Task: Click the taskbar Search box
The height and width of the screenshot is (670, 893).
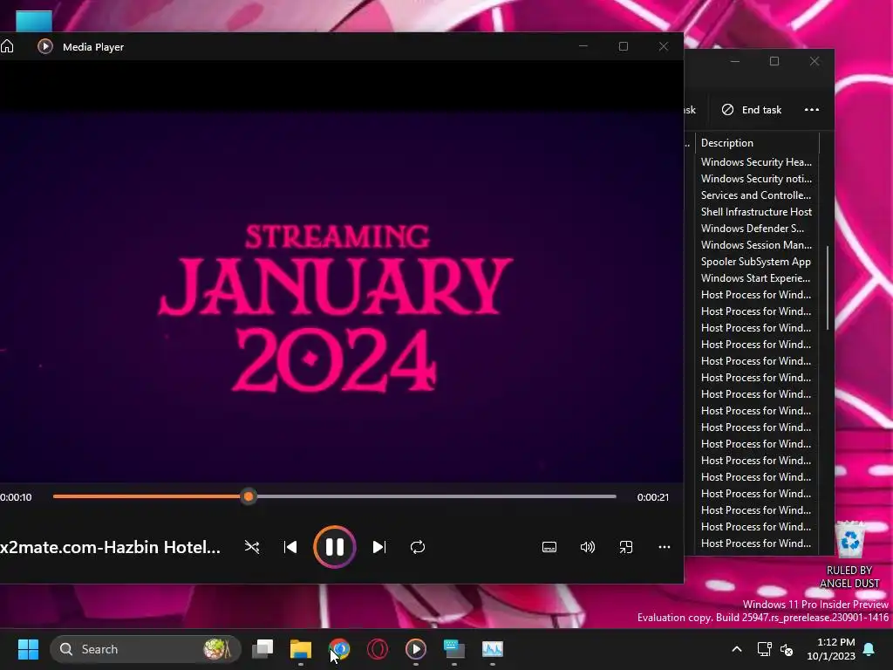Action: point(146,649)
